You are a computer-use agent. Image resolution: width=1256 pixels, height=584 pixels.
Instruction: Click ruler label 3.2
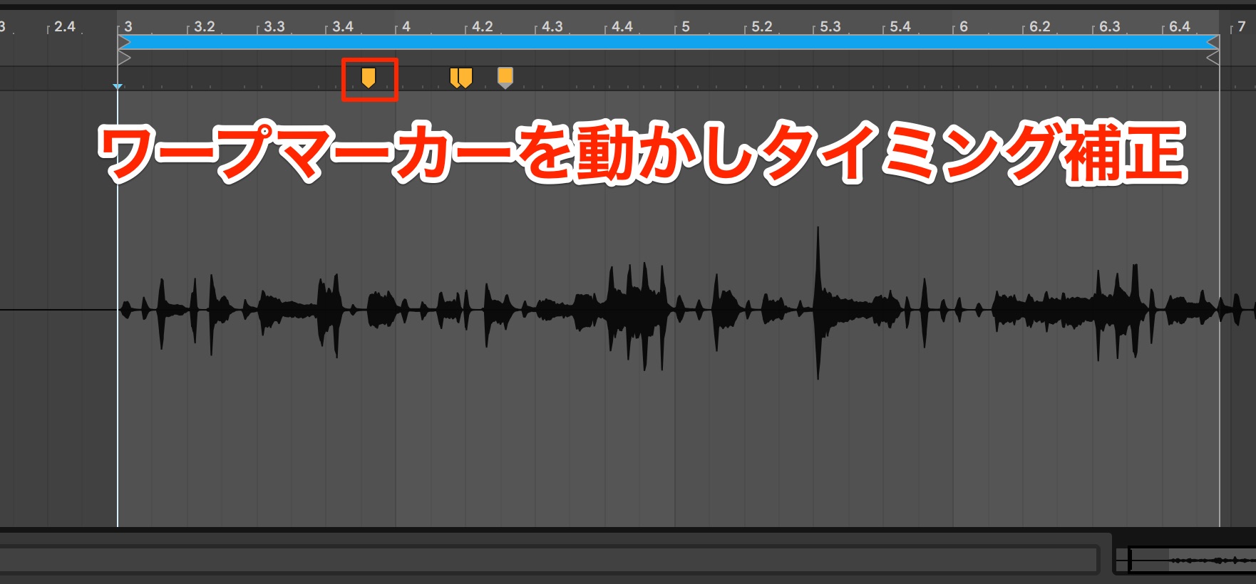click(x=204, y=26)
